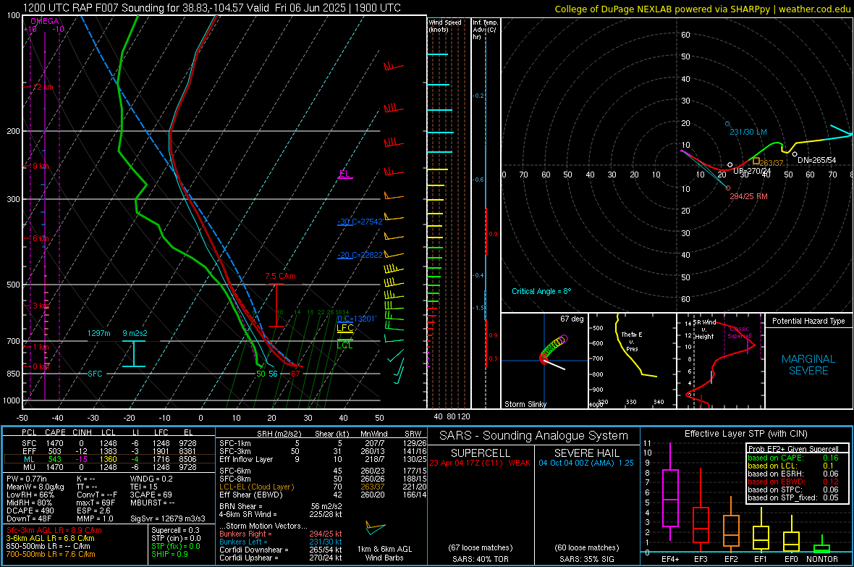Click the 1km & 6km AGL wind barb graphic
The image size is (854, 567).
[375, 527]
